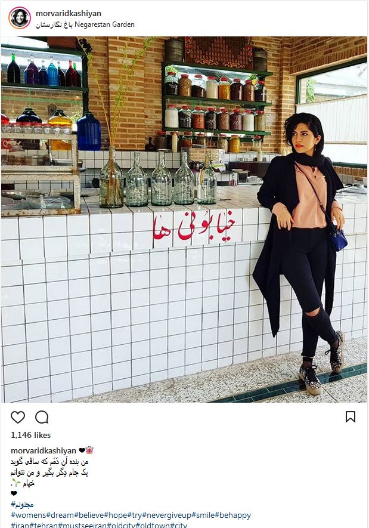The height and width of the screenshot is (528, 369).
Task: Open the #womens hashtag
Action: pos(28,515)
